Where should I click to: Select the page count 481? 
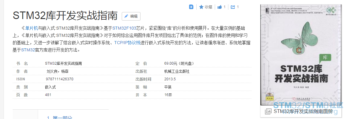pyautogui.click(x=48, y=95)
